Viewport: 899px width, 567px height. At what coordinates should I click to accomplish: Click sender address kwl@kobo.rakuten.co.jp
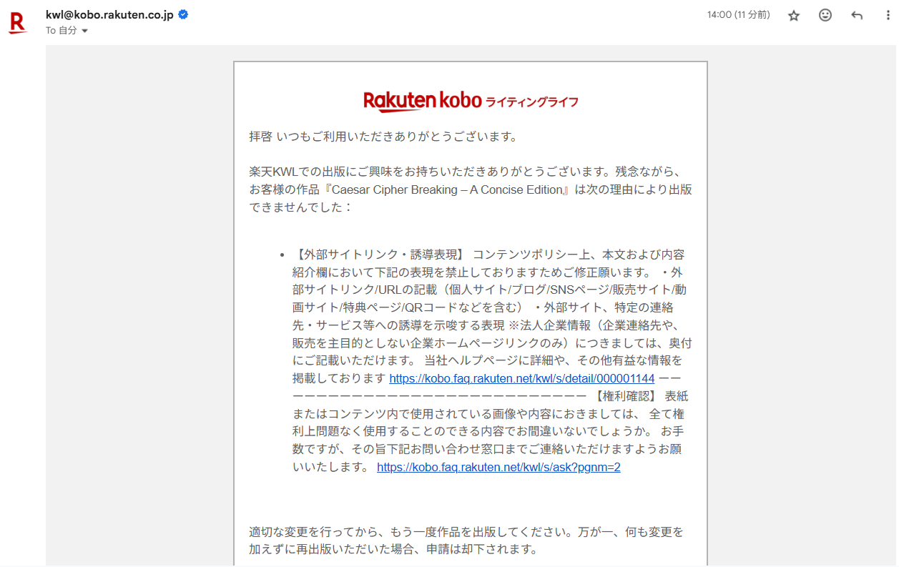pos(109,15)
